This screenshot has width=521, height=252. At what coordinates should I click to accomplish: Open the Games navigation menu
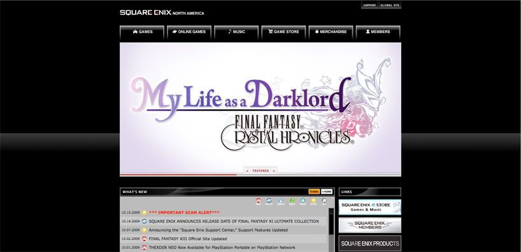pos(142,32)
